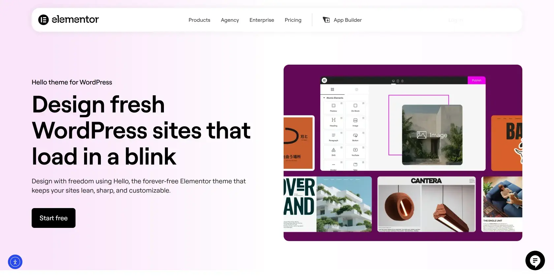Open the Products menu
This screenshot has width=554, height=277.
coord(199,20)
